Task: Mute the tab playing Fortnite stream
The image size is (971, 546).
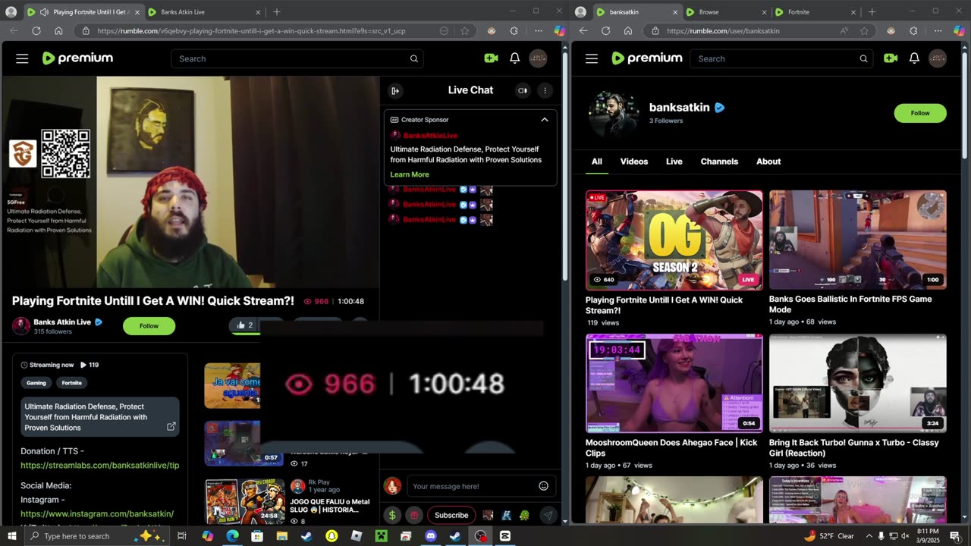Action: pyautogui.click(x=44, y=12)
